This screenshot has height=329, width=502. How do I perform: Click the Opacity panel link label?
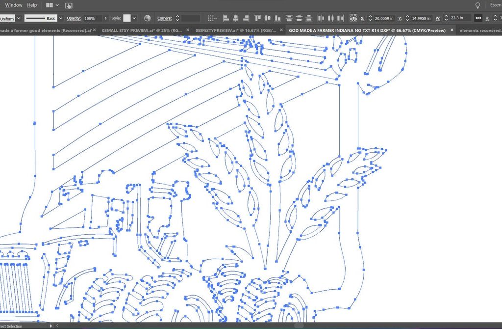74,18
